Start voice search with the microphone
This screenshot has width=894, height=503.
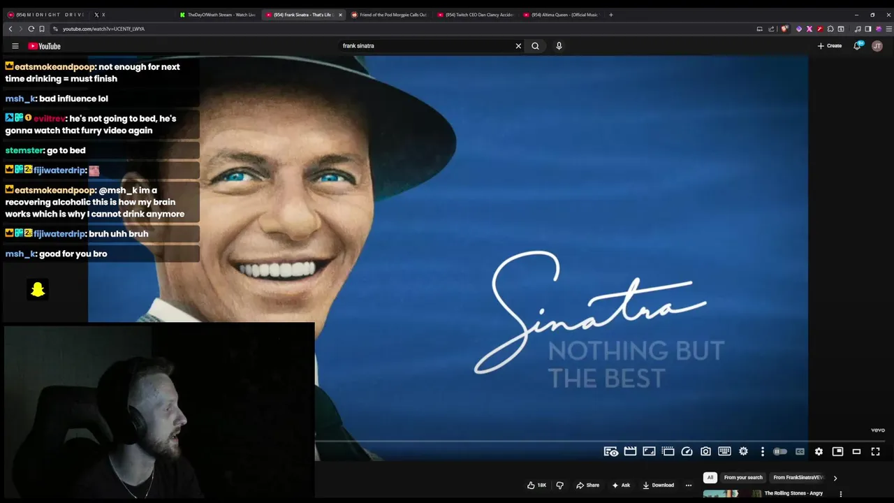pyautogui.click(x=559, y=46)
